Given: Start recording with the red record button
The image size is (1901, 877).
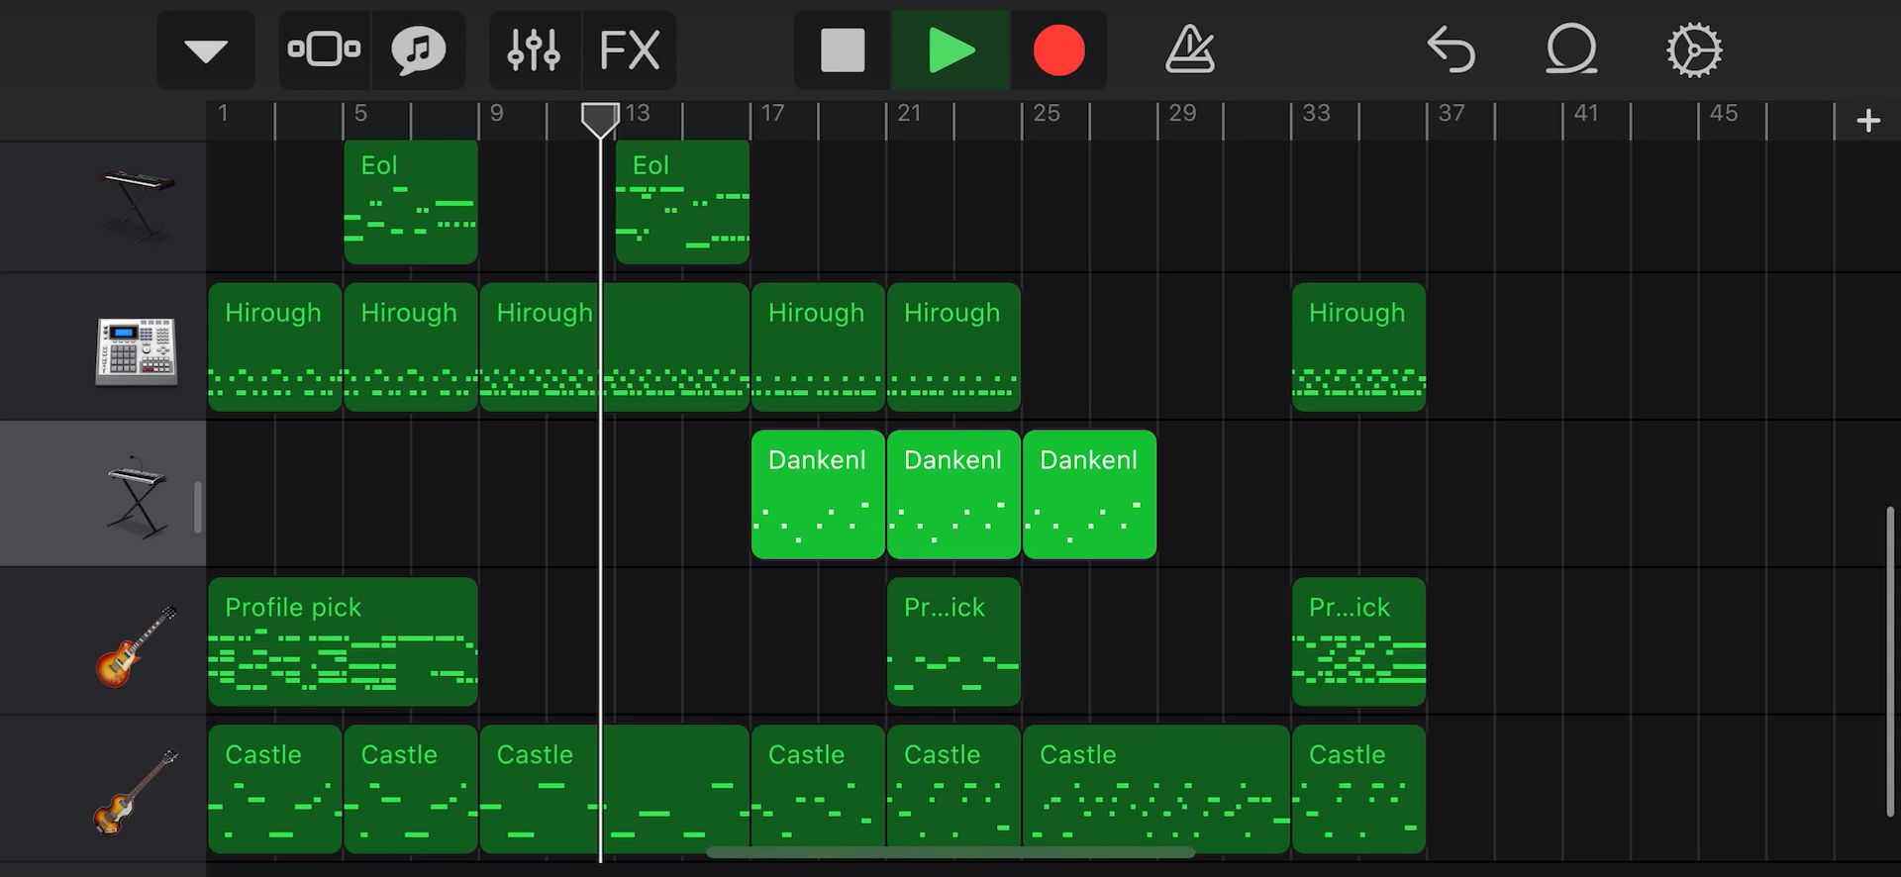Looking at the screenshot, I should pyautogui.click(x=1058, y=50).
